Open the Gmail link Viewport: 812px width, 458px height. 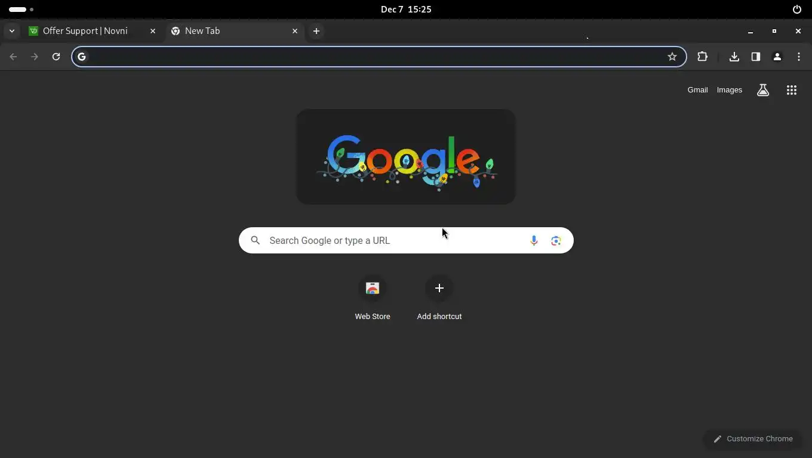point(697,90)
